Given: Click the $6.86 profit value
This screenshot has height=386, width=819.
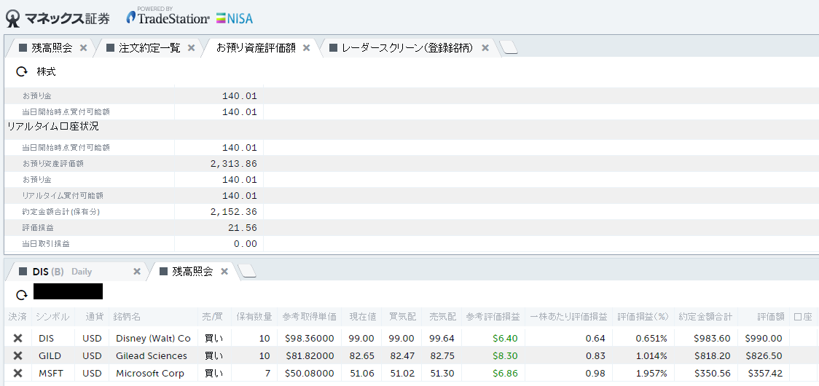Looking at the screenshot, I should (x=504, y=374).
